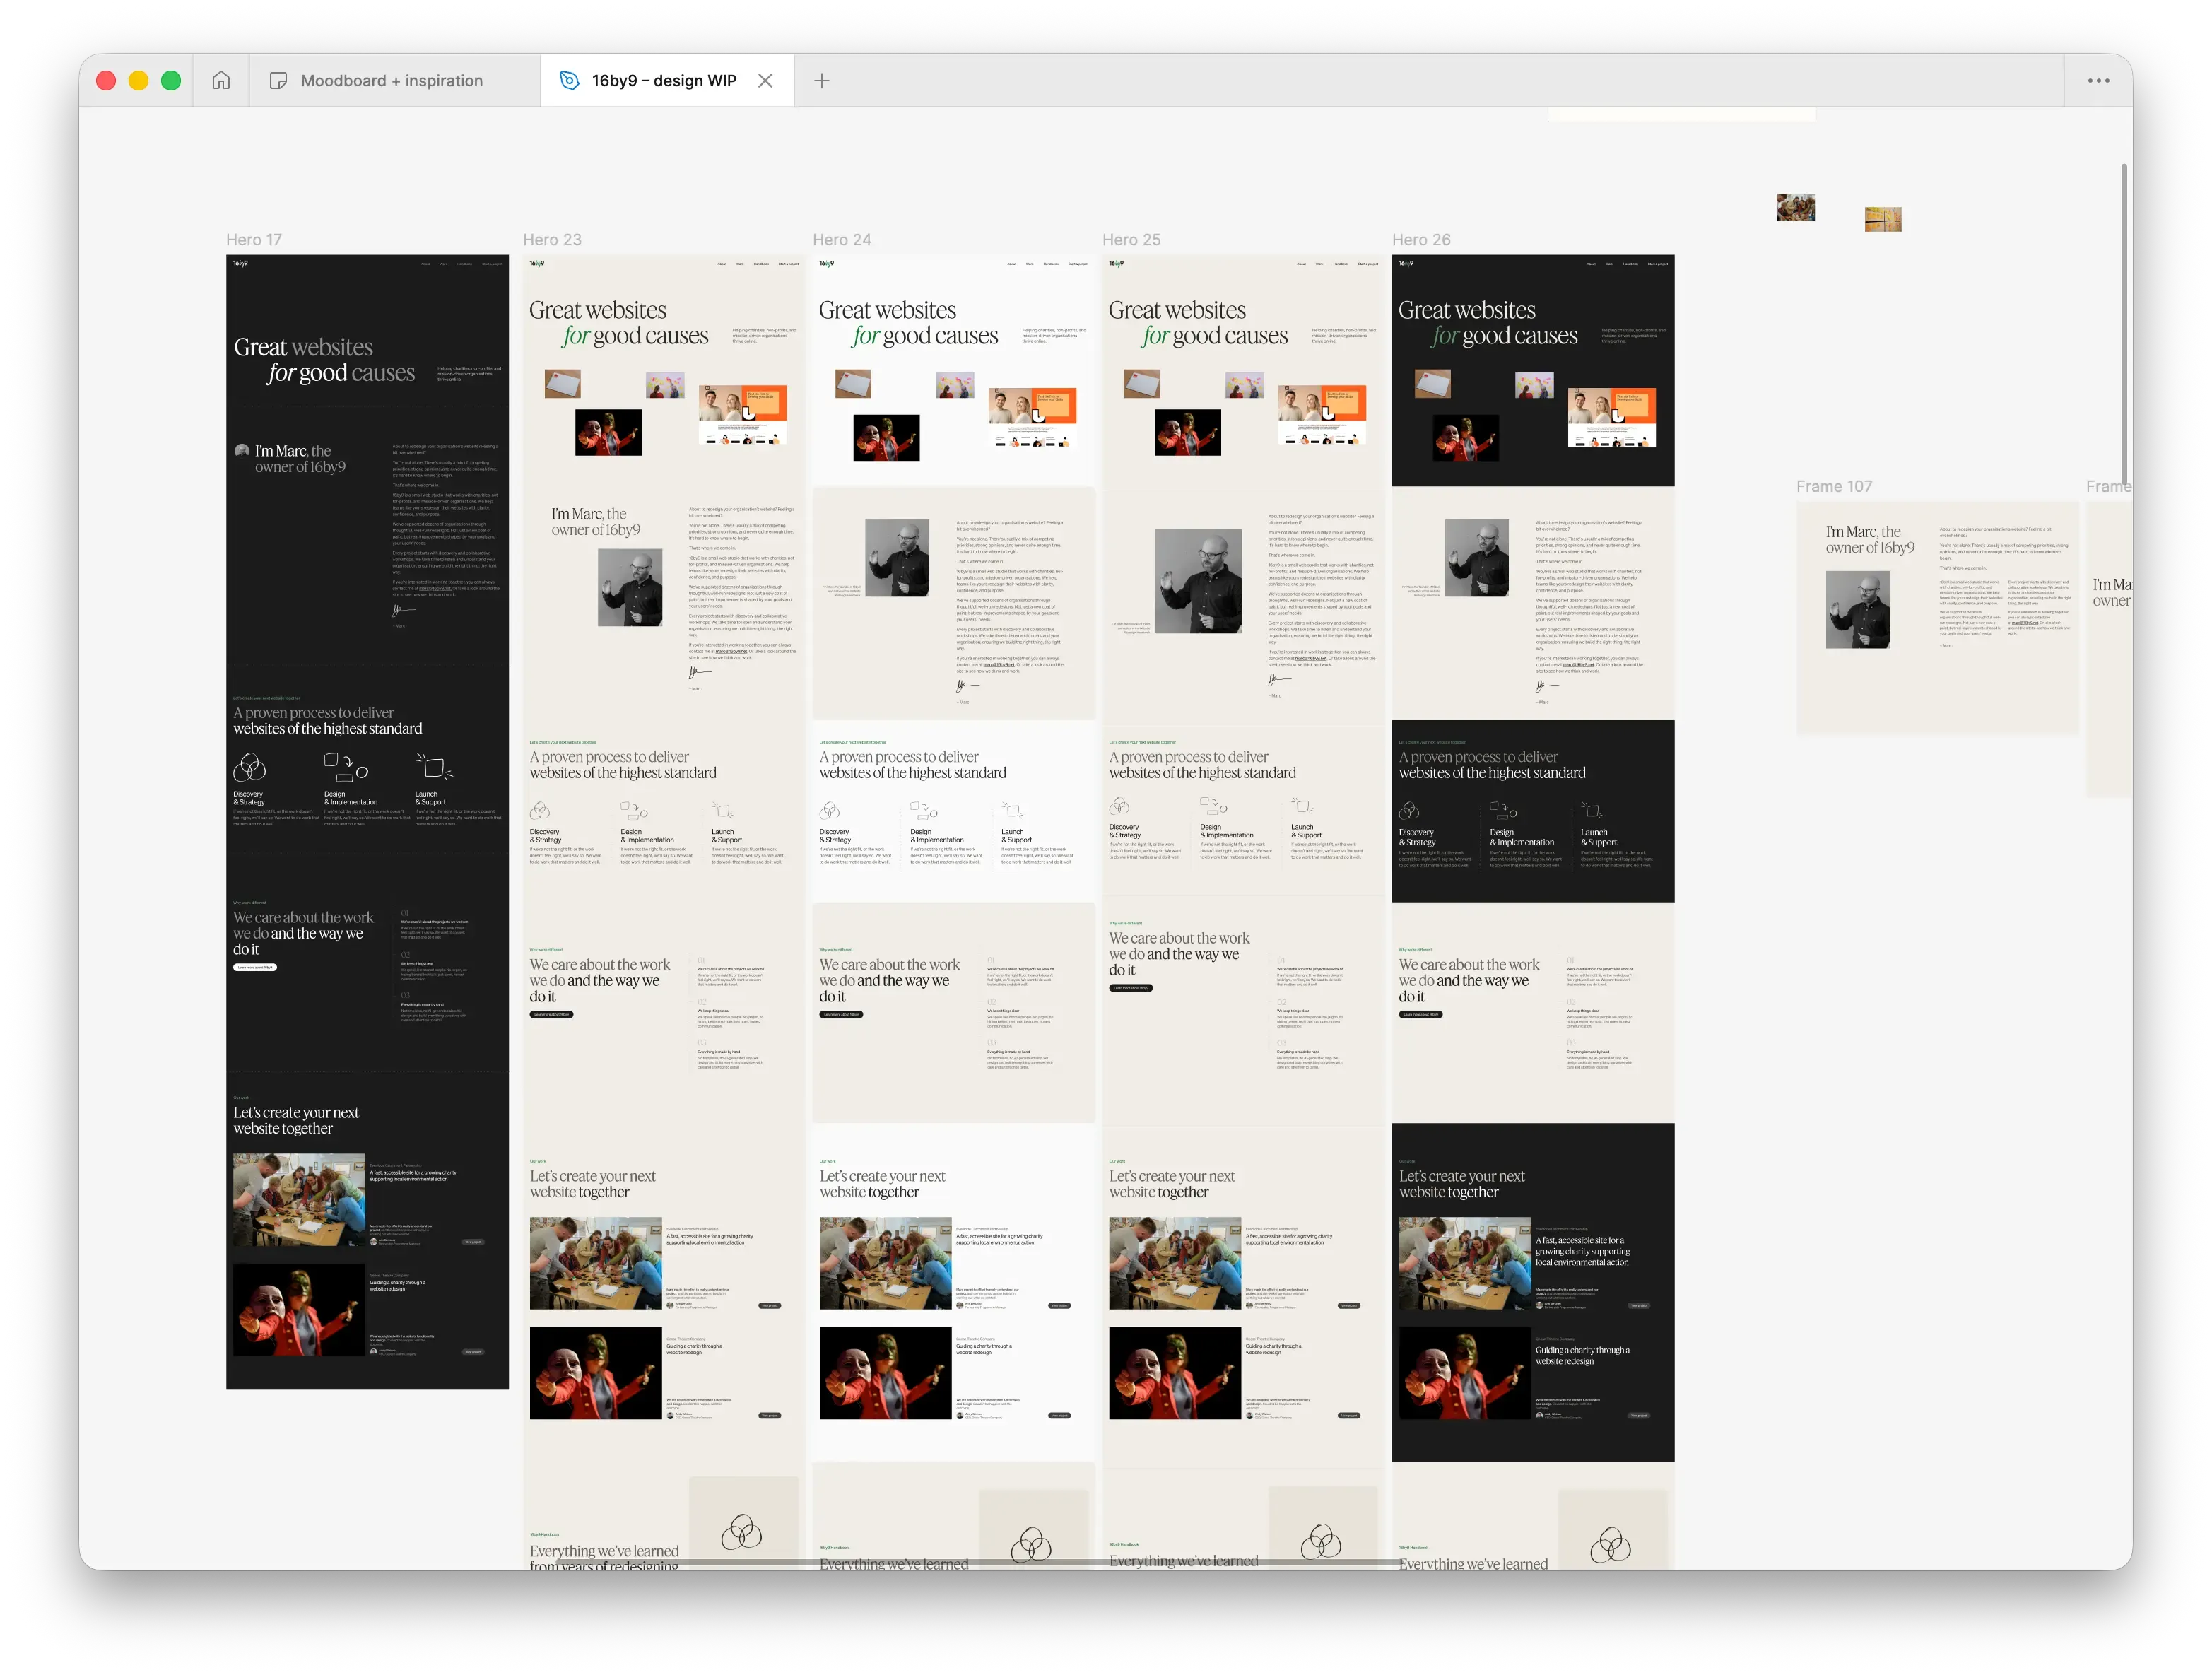Open a new tab with the plus icon
This screenshot has height=1675, width=2212.
822,80
